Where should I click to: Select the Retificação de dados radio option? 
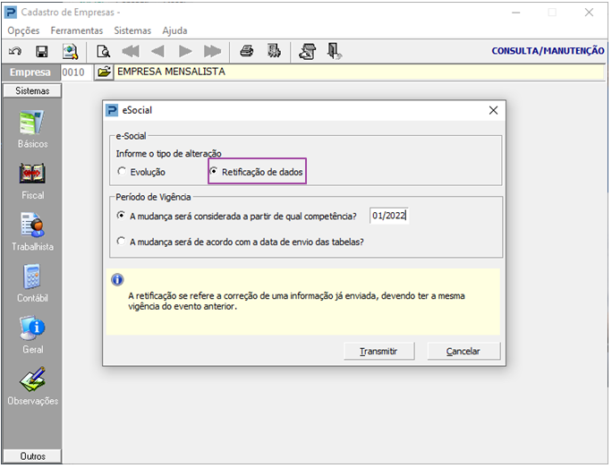257,172
